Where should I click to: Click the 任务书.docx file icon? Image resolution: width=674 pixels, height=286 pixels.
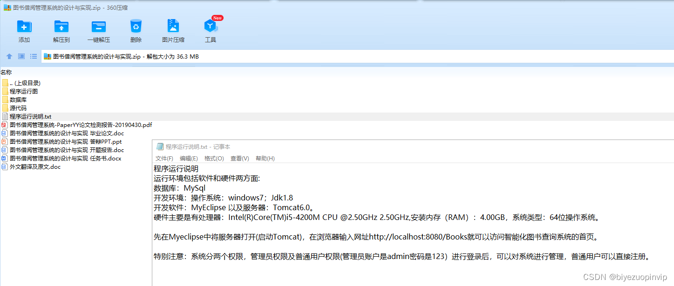pyautogui.click(x=5, y=158)
